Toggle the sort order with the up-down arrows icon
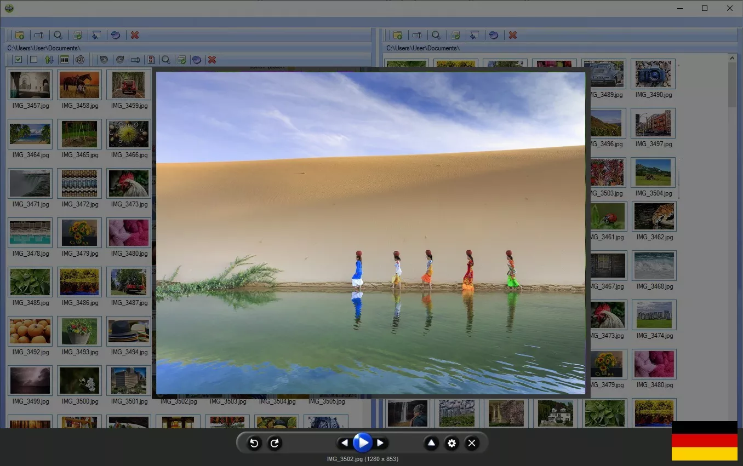 coord(49,60)
